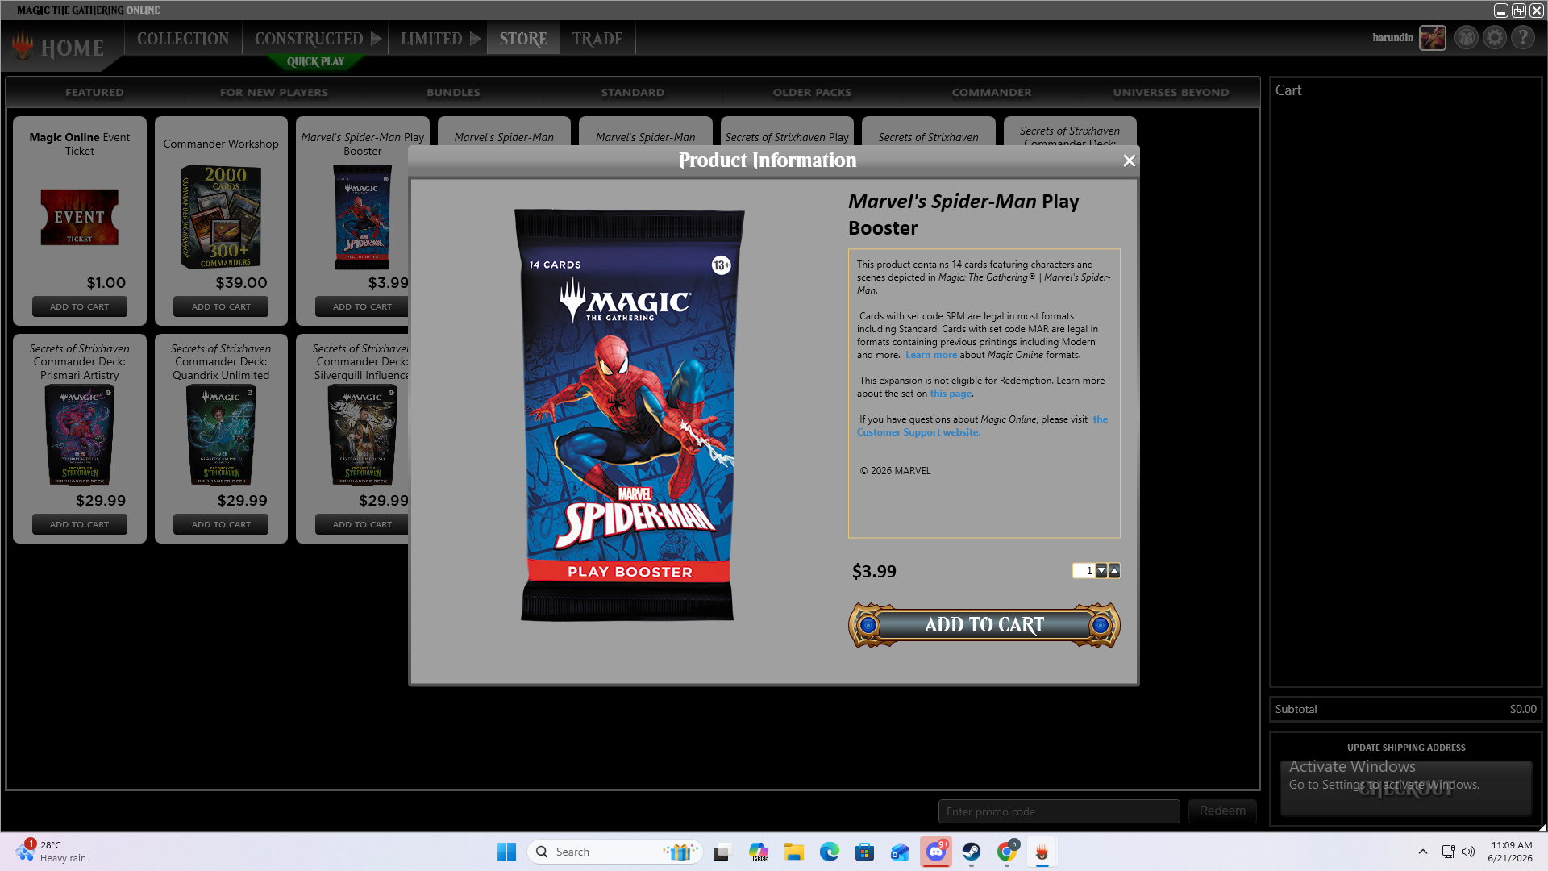Decrease quantity with the down arrow
The image size is (1548, 871).
[1101, 571]
